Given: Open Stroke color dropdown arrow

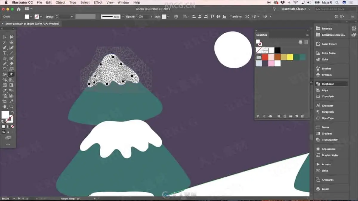Looking at the screenshot, I should coord(41,17).
